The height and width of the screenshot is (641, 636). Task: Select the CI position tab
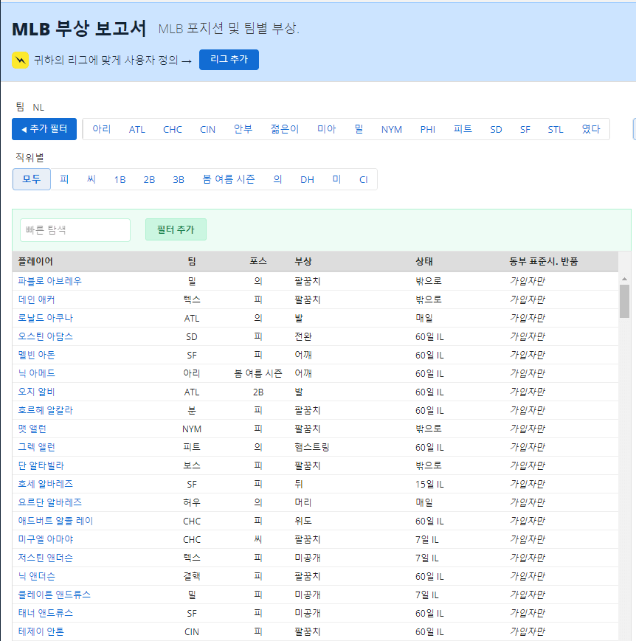(363, 179)
